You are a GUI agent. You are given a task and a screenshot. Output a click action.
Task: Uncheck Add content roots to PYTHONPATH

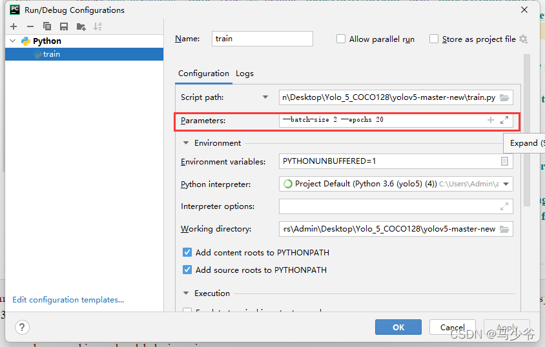click(x=187, y=252)
